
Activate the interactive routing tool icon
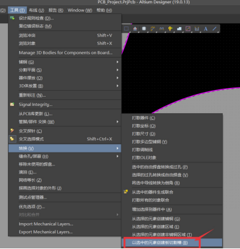pyautogui.click(x=152, y=28)
